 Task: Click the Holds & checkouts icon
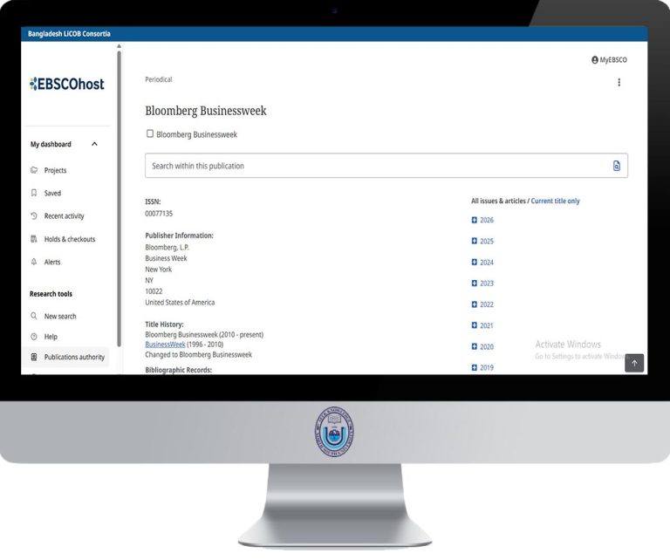click(34, 239)
